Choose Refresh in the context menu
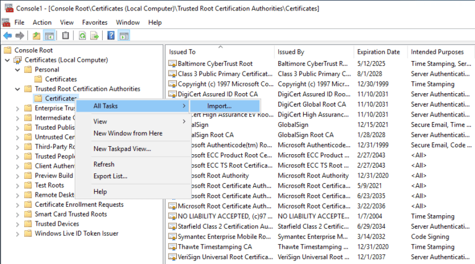Screen dimensions: 475x264 pyautogui.click(x=133, y=164)
